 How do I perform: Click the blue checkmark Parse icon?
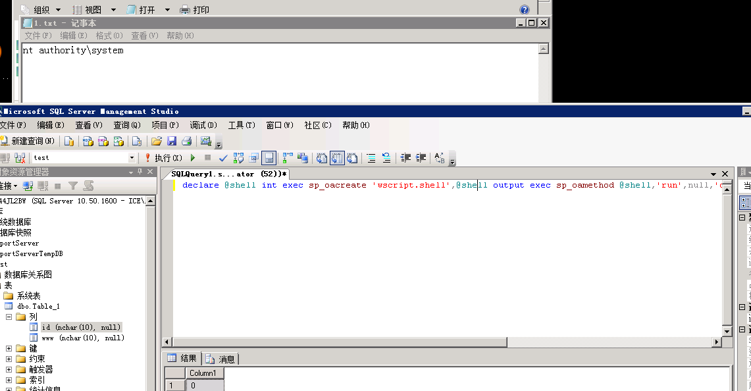click(x=222, y=157)
